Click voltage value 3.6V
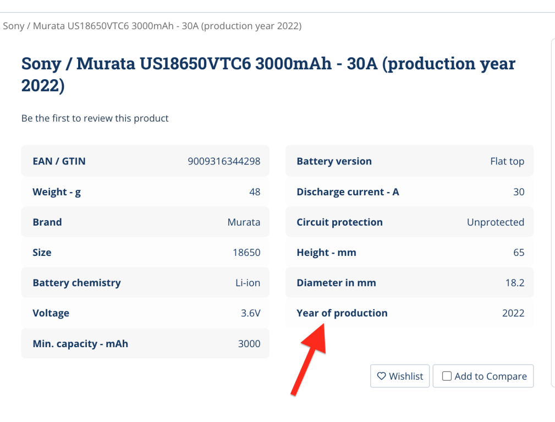 [x=251, y=313]
